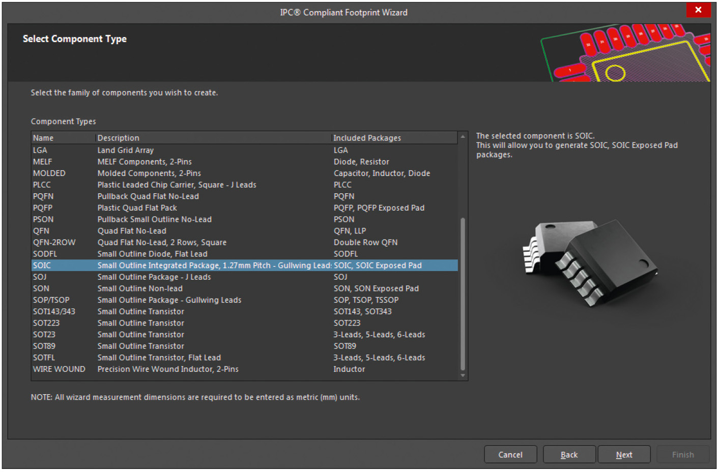Click 'Capacitor, Inductor, Diode' packages cell
This screenshot has width=719, height=472.
[x=382, y=173]
